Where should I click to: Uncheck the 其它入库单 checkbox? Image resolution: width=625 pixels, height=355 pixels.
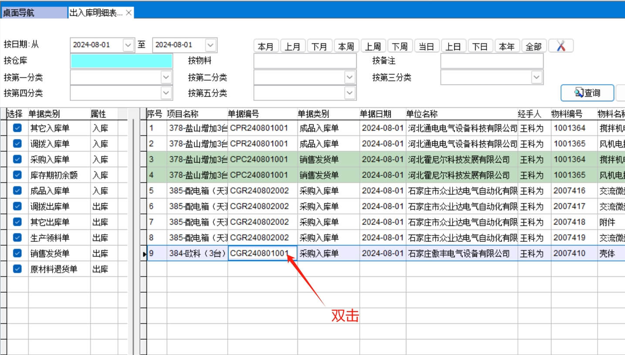click(x=17, y=128)
